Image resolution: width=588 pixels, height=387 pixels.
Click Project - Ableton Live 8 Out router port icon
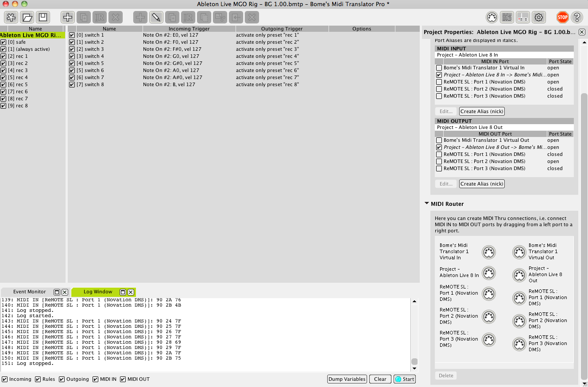519,275
